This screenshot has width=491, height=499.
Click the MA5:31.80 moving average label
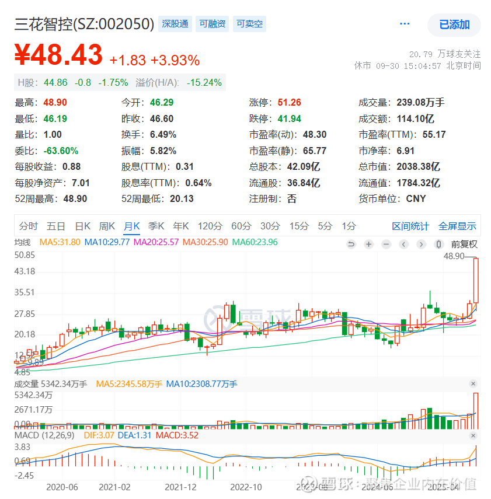point(60,242)
